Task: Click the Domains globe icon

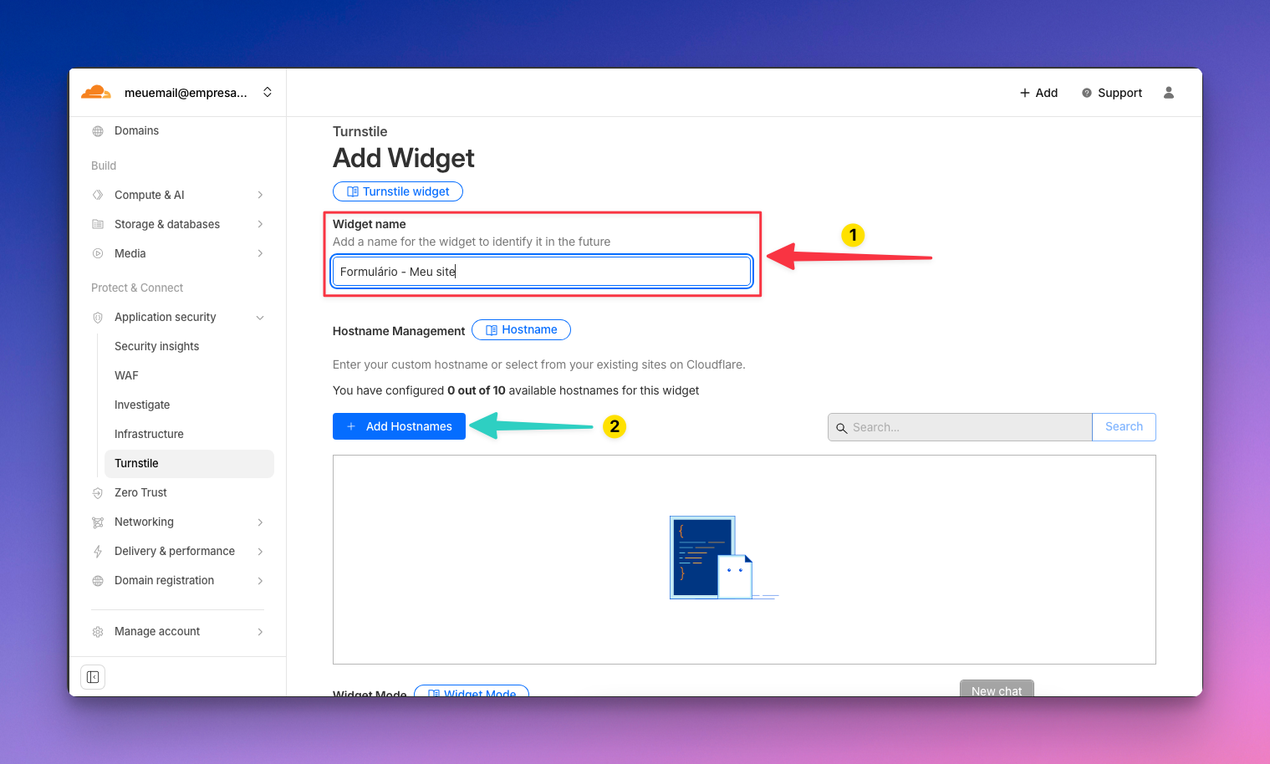Action: 98,131
